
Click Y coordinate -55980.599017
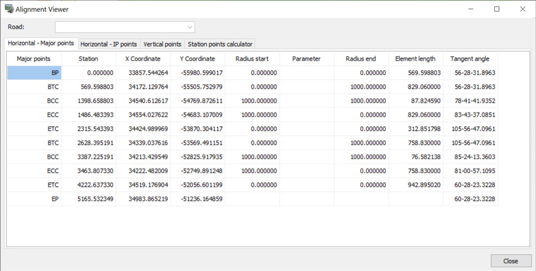pyautogui.click(x=198, y=73)
